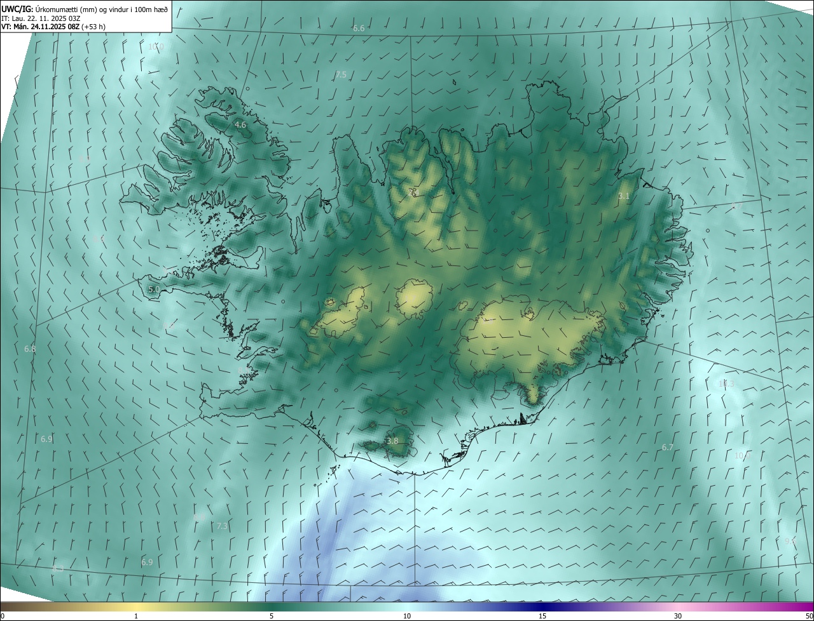
Task: Click the map value label 6.6
Action: click(359, 29)
